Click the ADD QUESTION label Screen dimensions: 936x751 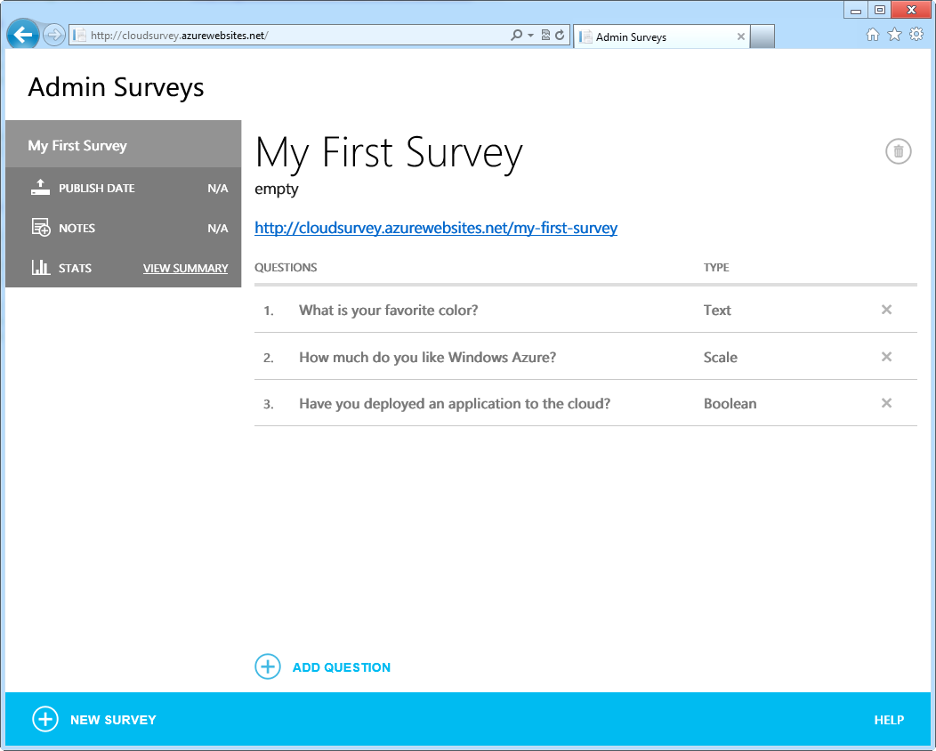[342, 667]
